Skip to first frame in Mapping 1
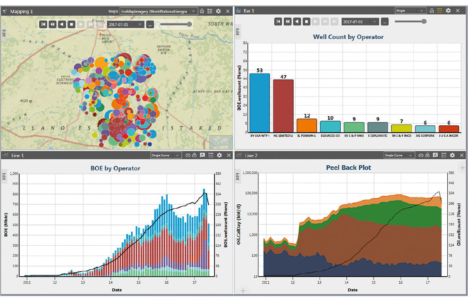Viewport: 468px width, 302px height. pyautogui.click(x=43, y=24)
